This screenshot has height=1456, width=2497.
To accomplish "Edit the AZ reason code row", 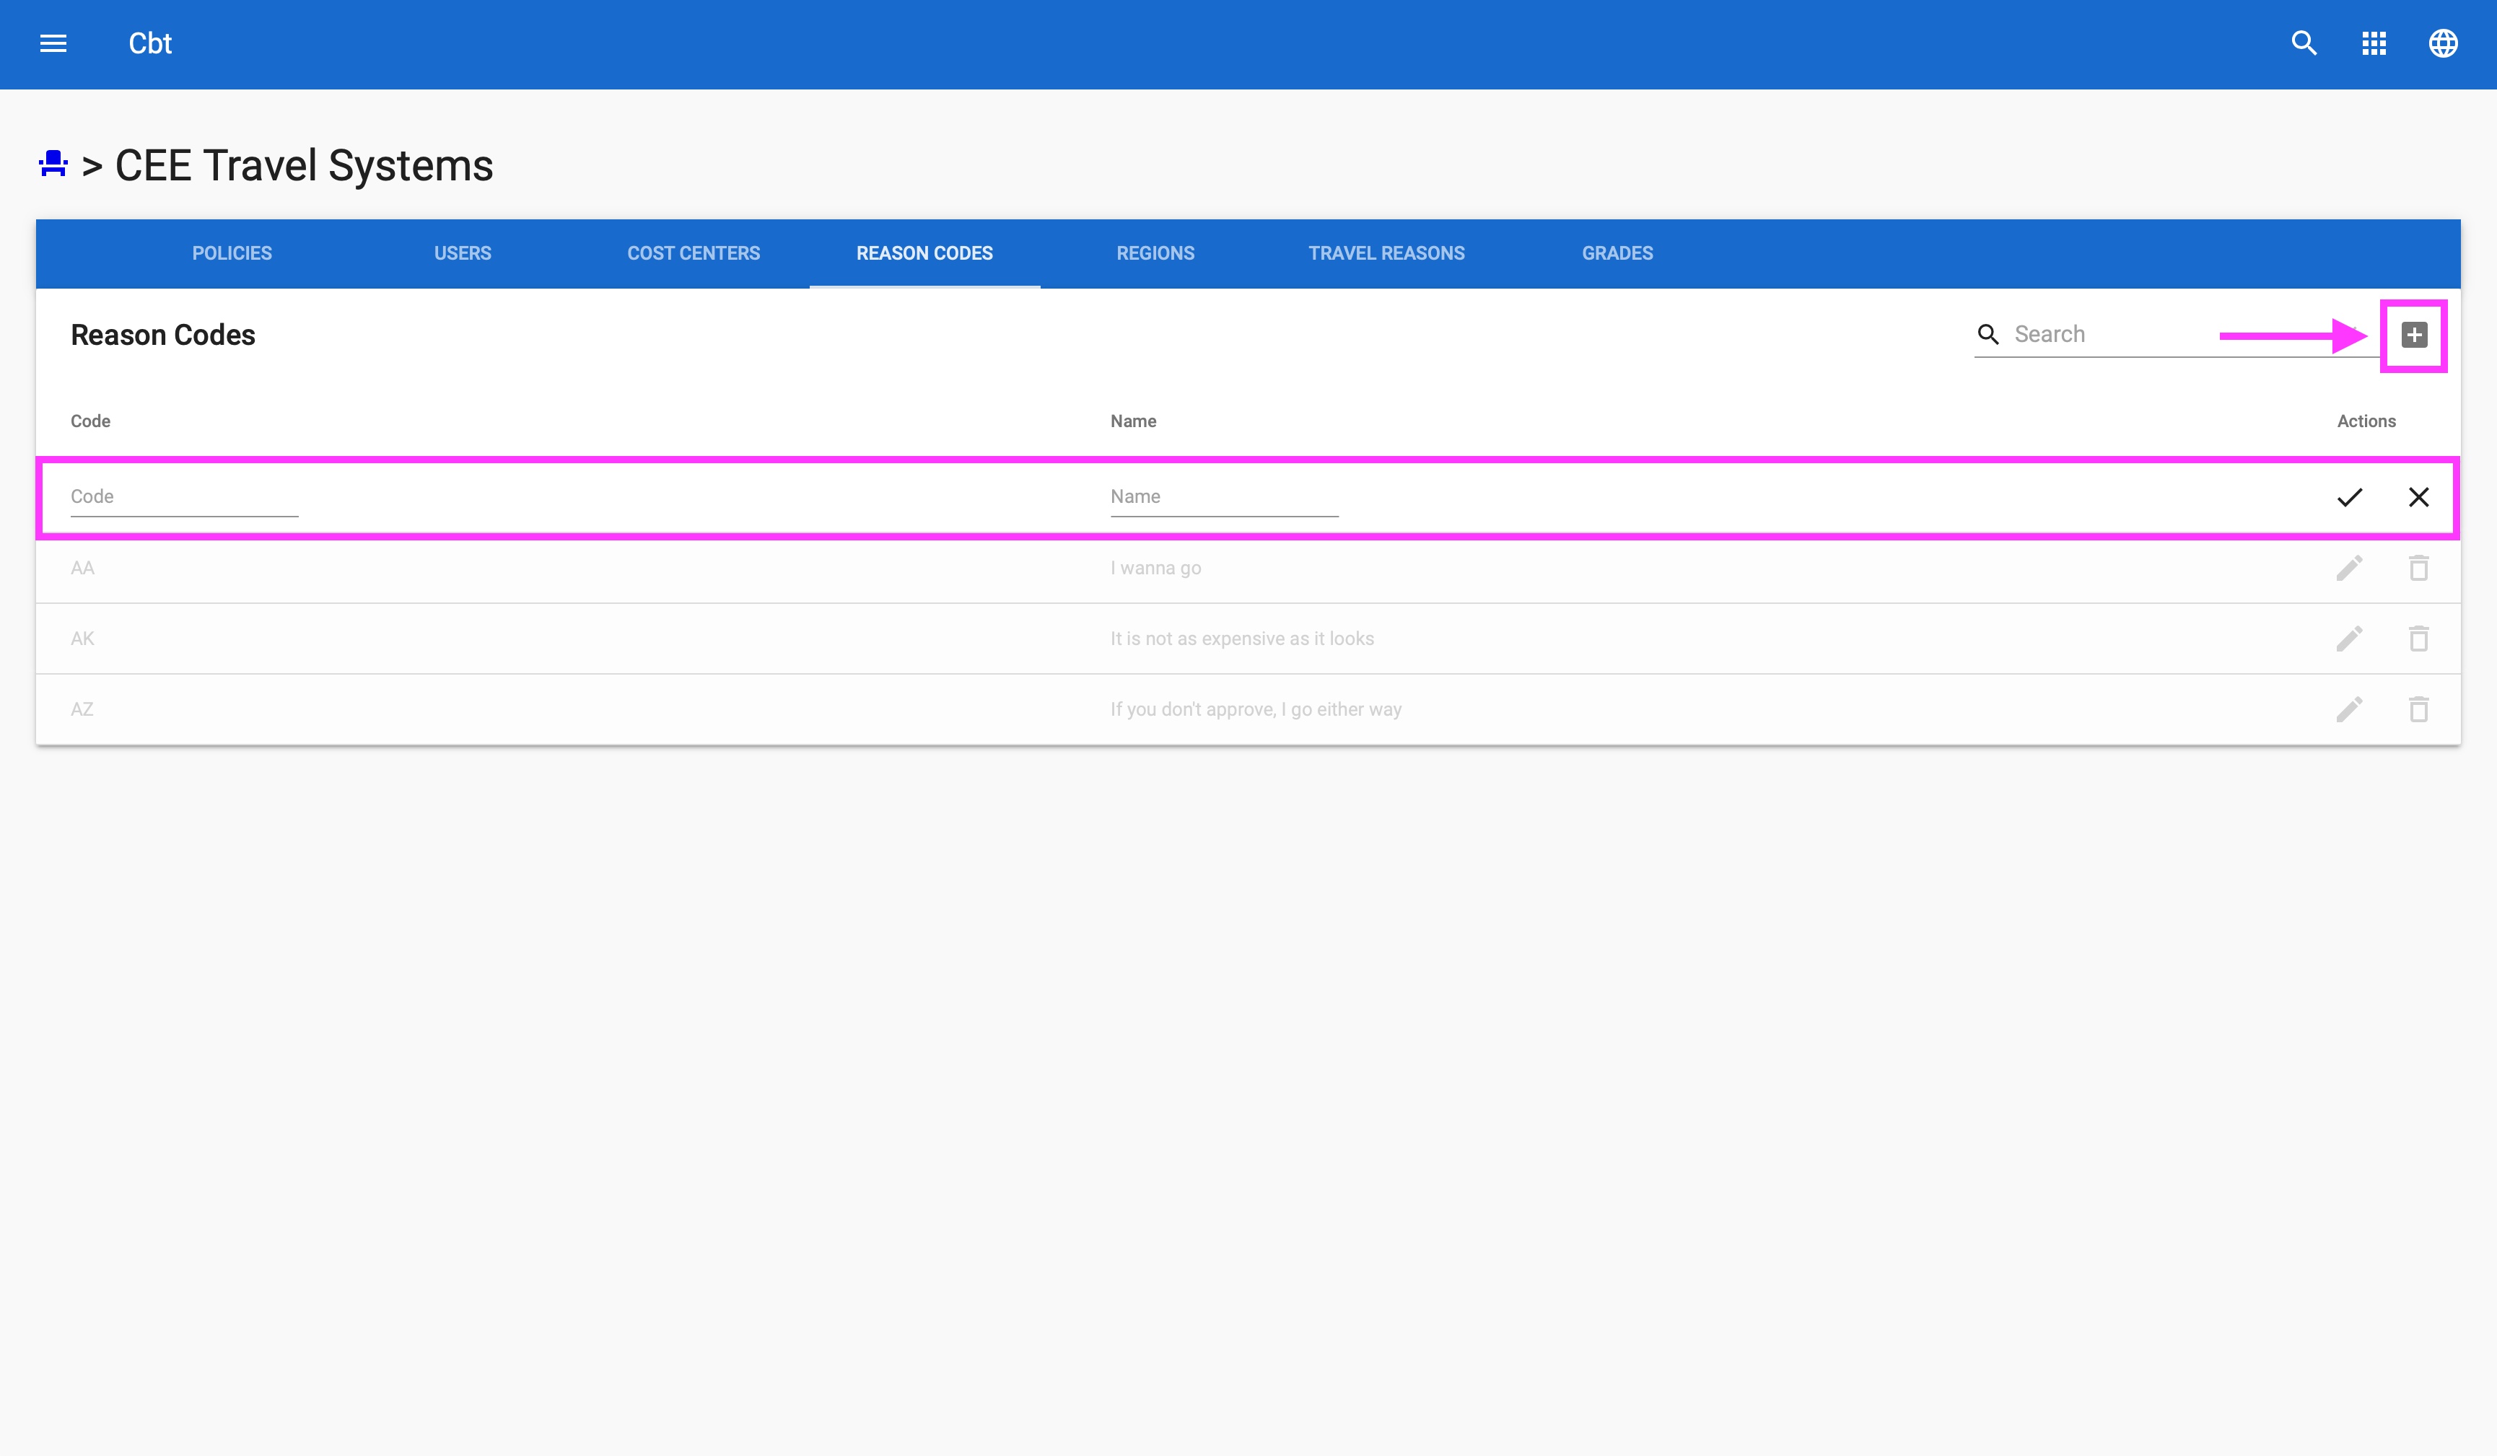I will point(2349,709).
